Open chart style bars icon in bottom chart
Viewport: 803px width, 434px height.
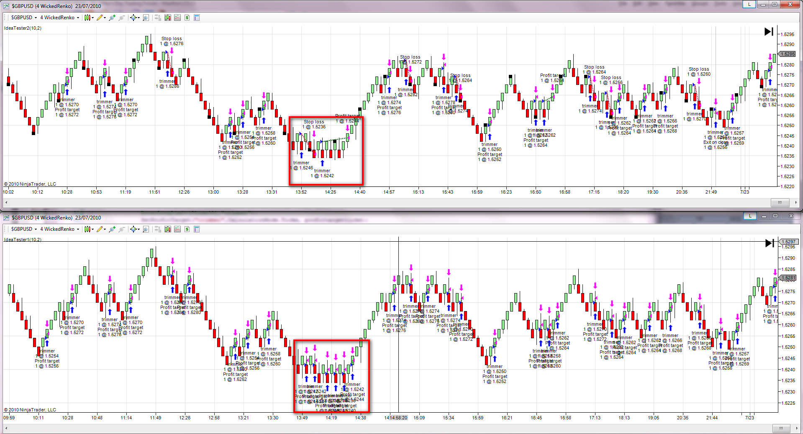[x=87, y=229]
